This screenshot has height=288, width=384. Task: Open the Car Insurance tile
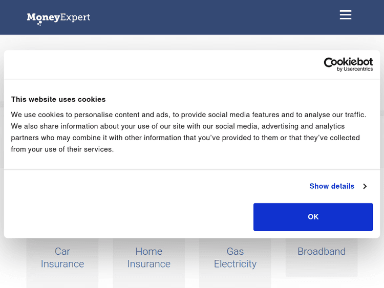coord(62,258)
